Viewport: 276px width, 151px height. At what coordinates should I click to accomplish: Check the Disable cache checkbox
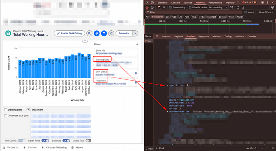(190, 7)
